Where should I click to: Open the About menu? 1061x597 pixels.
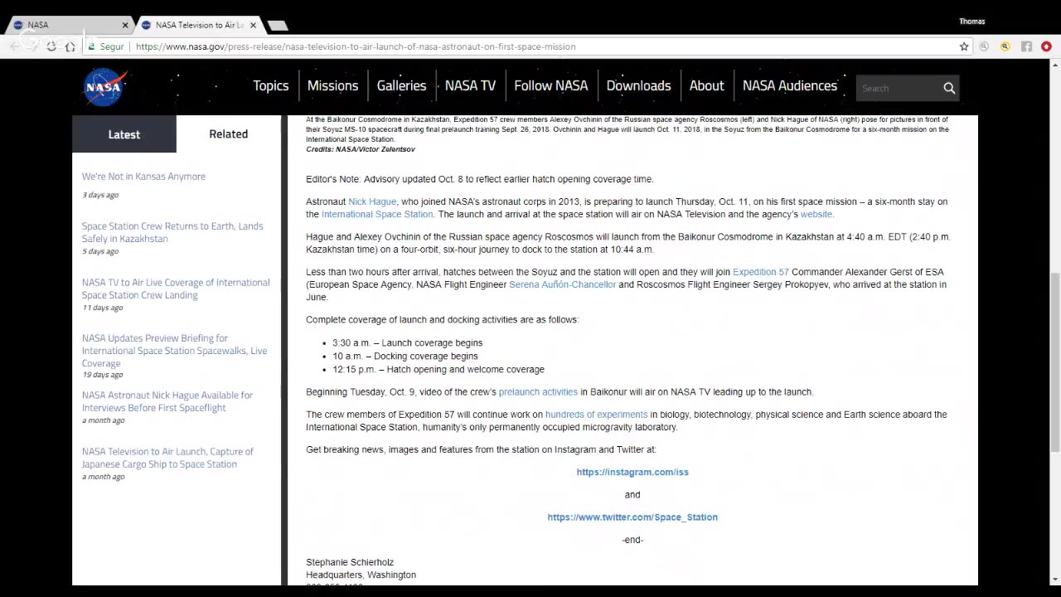[706, 86]
